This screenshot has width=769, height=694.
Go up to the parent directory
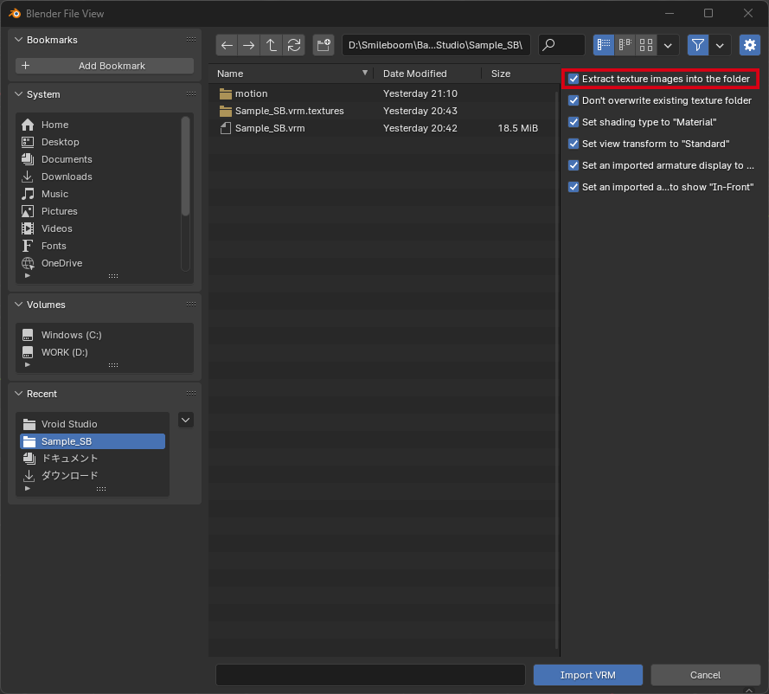272,45
